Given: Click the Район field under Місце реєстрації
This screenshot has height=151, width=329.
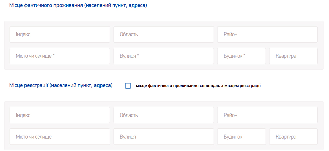Looking at the screenshot, I should 267,115.
